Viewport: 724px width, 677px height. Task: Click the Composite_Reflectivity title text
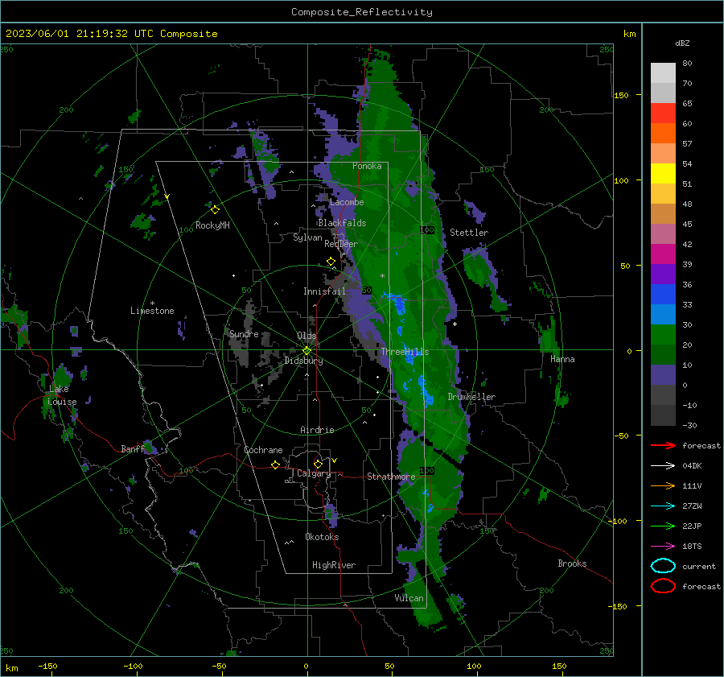click(361, 12)
